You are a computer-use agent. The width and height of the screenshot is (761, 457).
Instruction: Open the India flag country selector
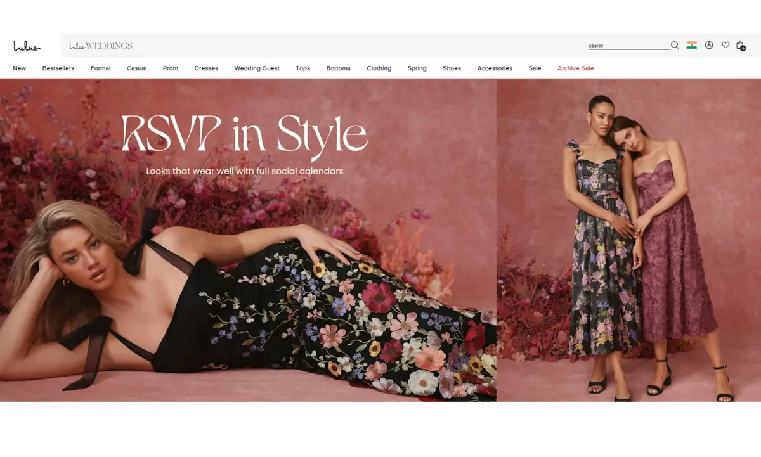point(691,45)
